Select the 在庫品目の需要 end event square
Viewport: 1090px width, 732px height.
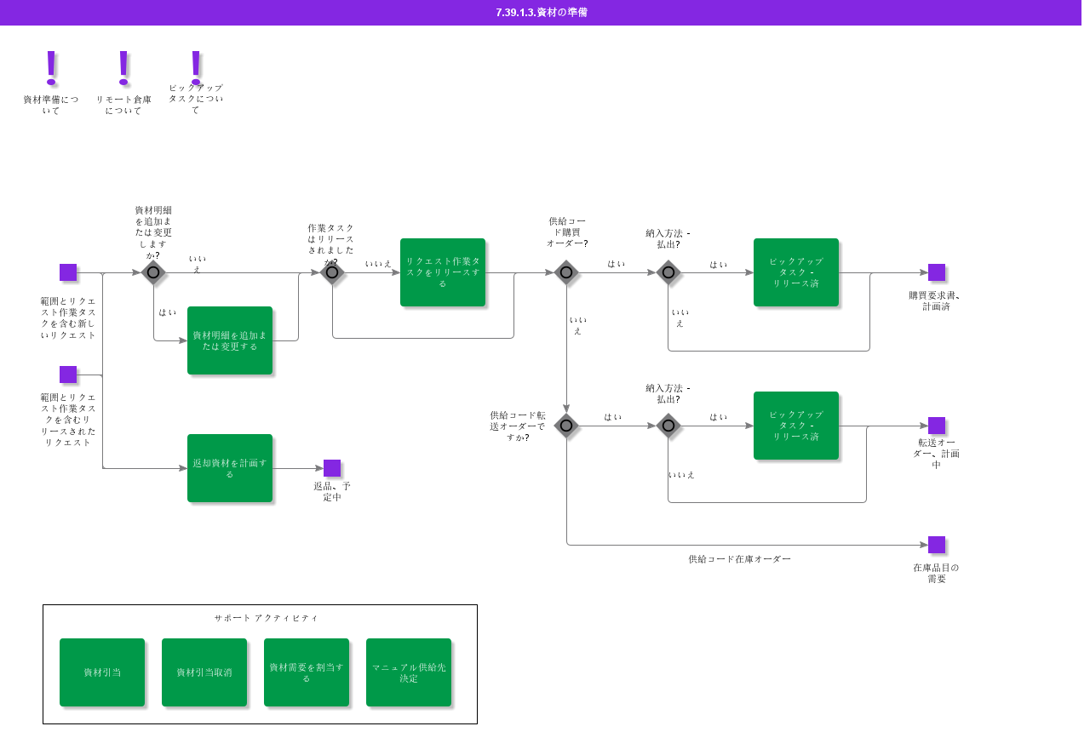coord(937,545)
